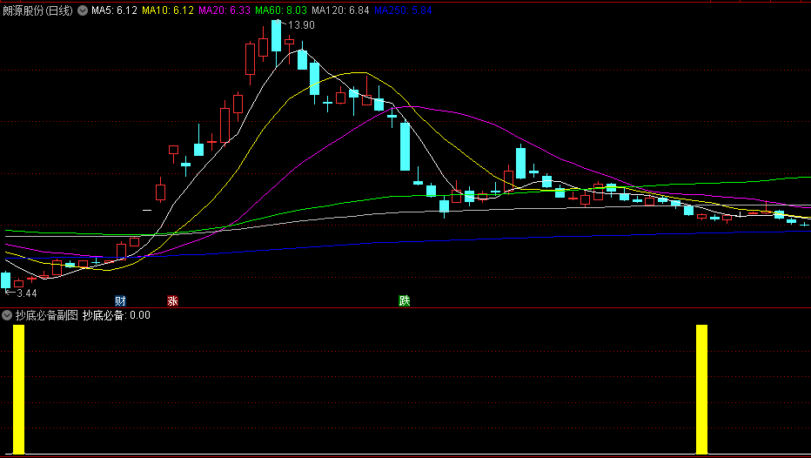This screenshot has height=458, width=811.
Task: Select the MA10: 6.12 label
Action: 168,10
